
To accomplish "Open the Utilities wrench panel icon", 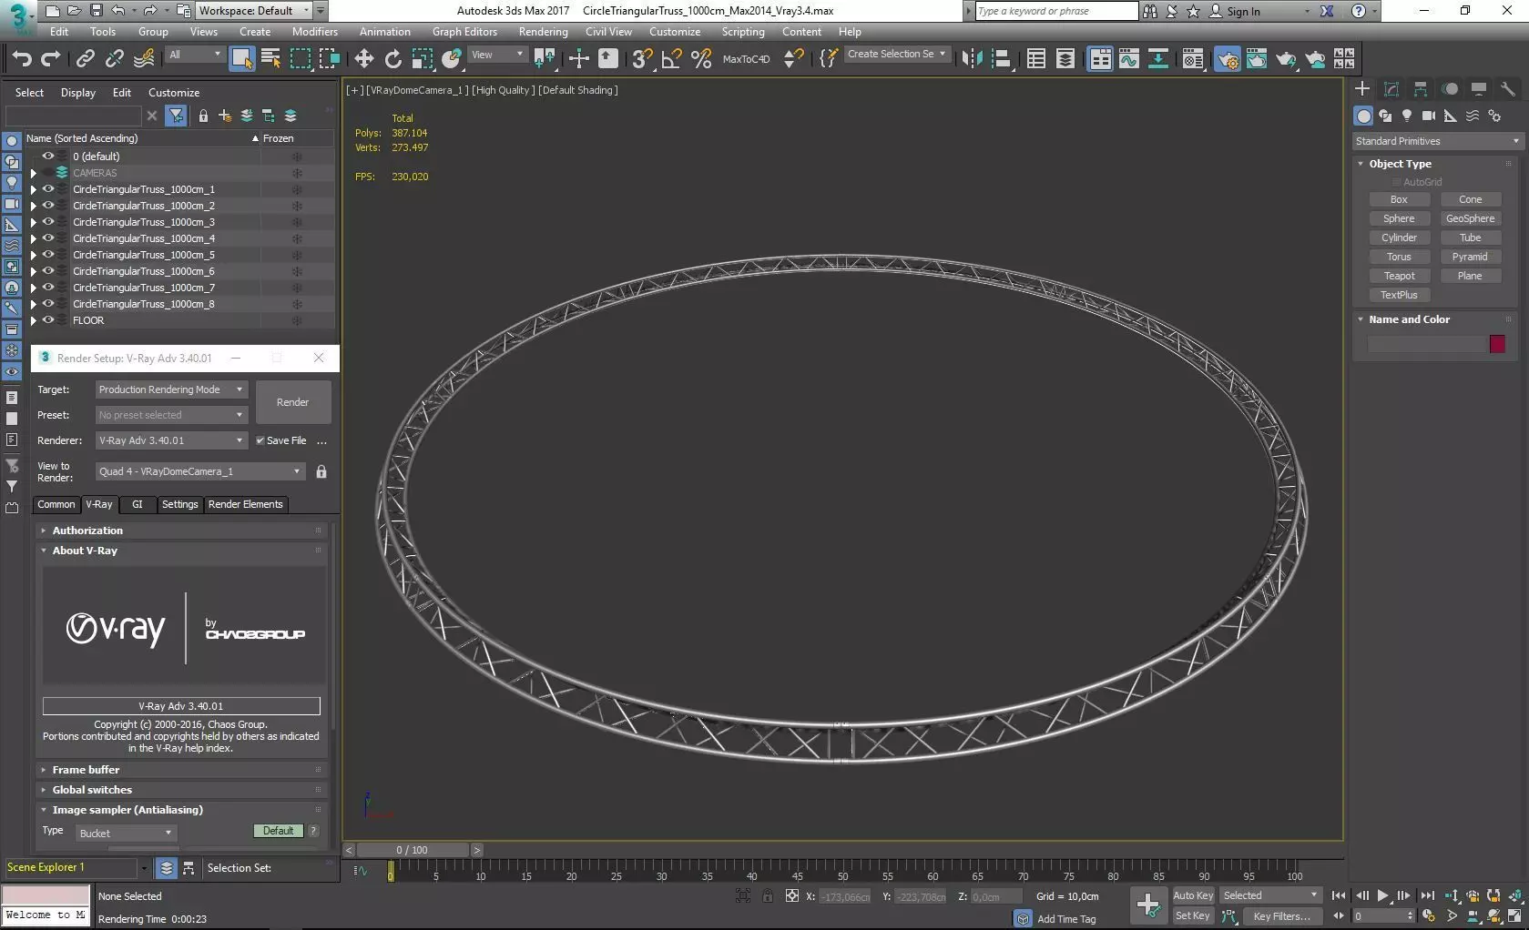I will coord(1508,88).
